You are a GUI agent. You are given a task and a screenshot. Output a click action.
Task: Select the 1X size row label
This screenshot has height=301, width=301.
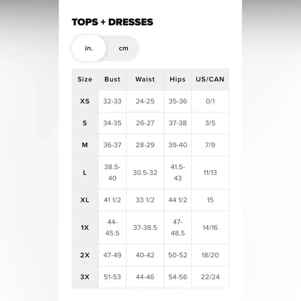tap(85, 228)
